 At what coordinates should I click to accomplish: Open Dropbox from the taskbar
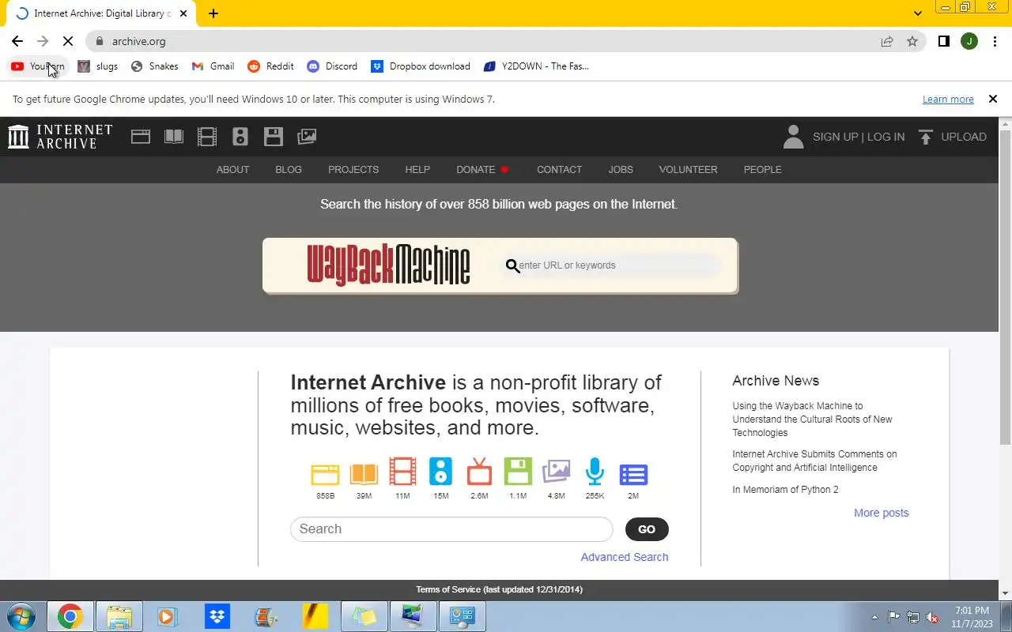tap(217, 616)
